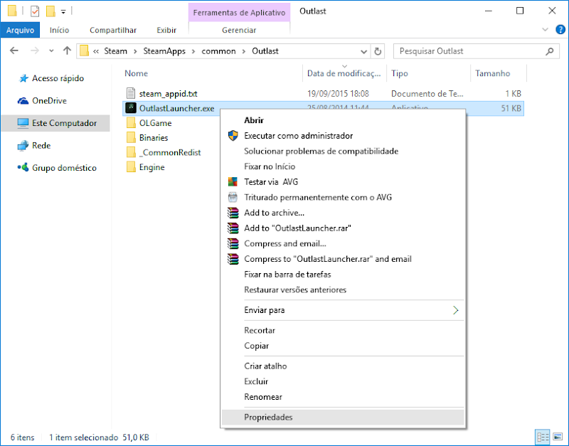Choose Triturado permanentemente com o AVG
This screenshot has width=569, height=446.
(343, 198)
